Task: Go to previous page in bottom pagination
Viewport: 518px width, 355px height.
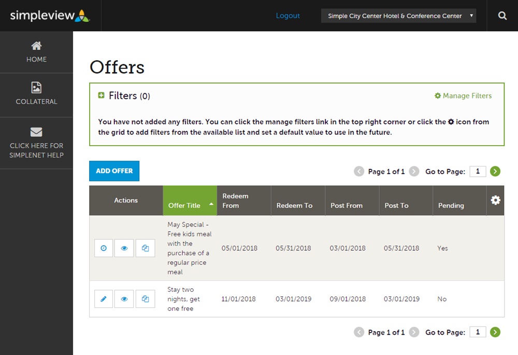Action: (359, 332)
